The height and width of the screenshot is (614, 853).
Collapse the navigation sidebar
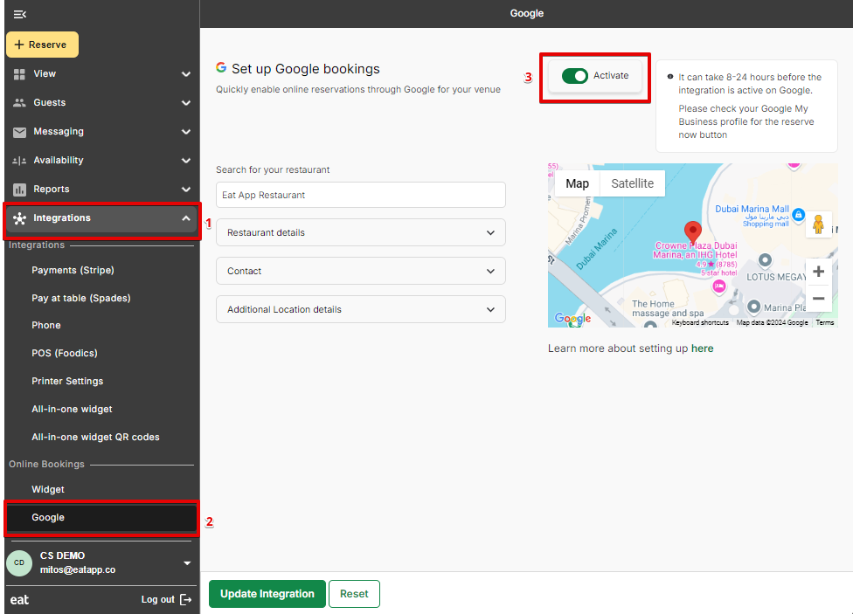(20, 14)
